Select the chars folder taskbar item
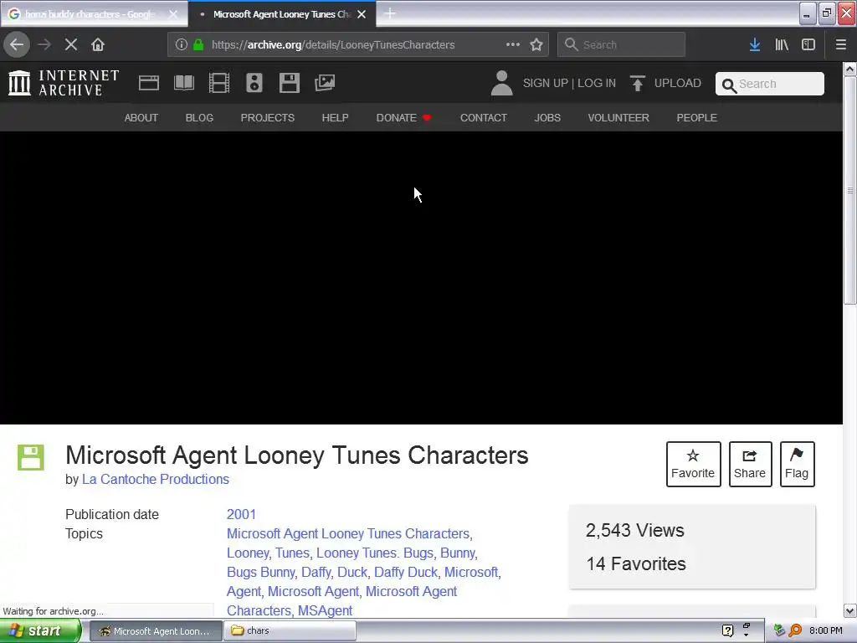The width and height of the screenshot is (857, 643). [290, 630]
